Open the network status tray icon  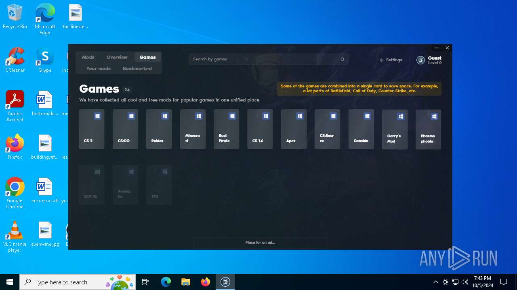pyautogui.click(x=455, y=282)
